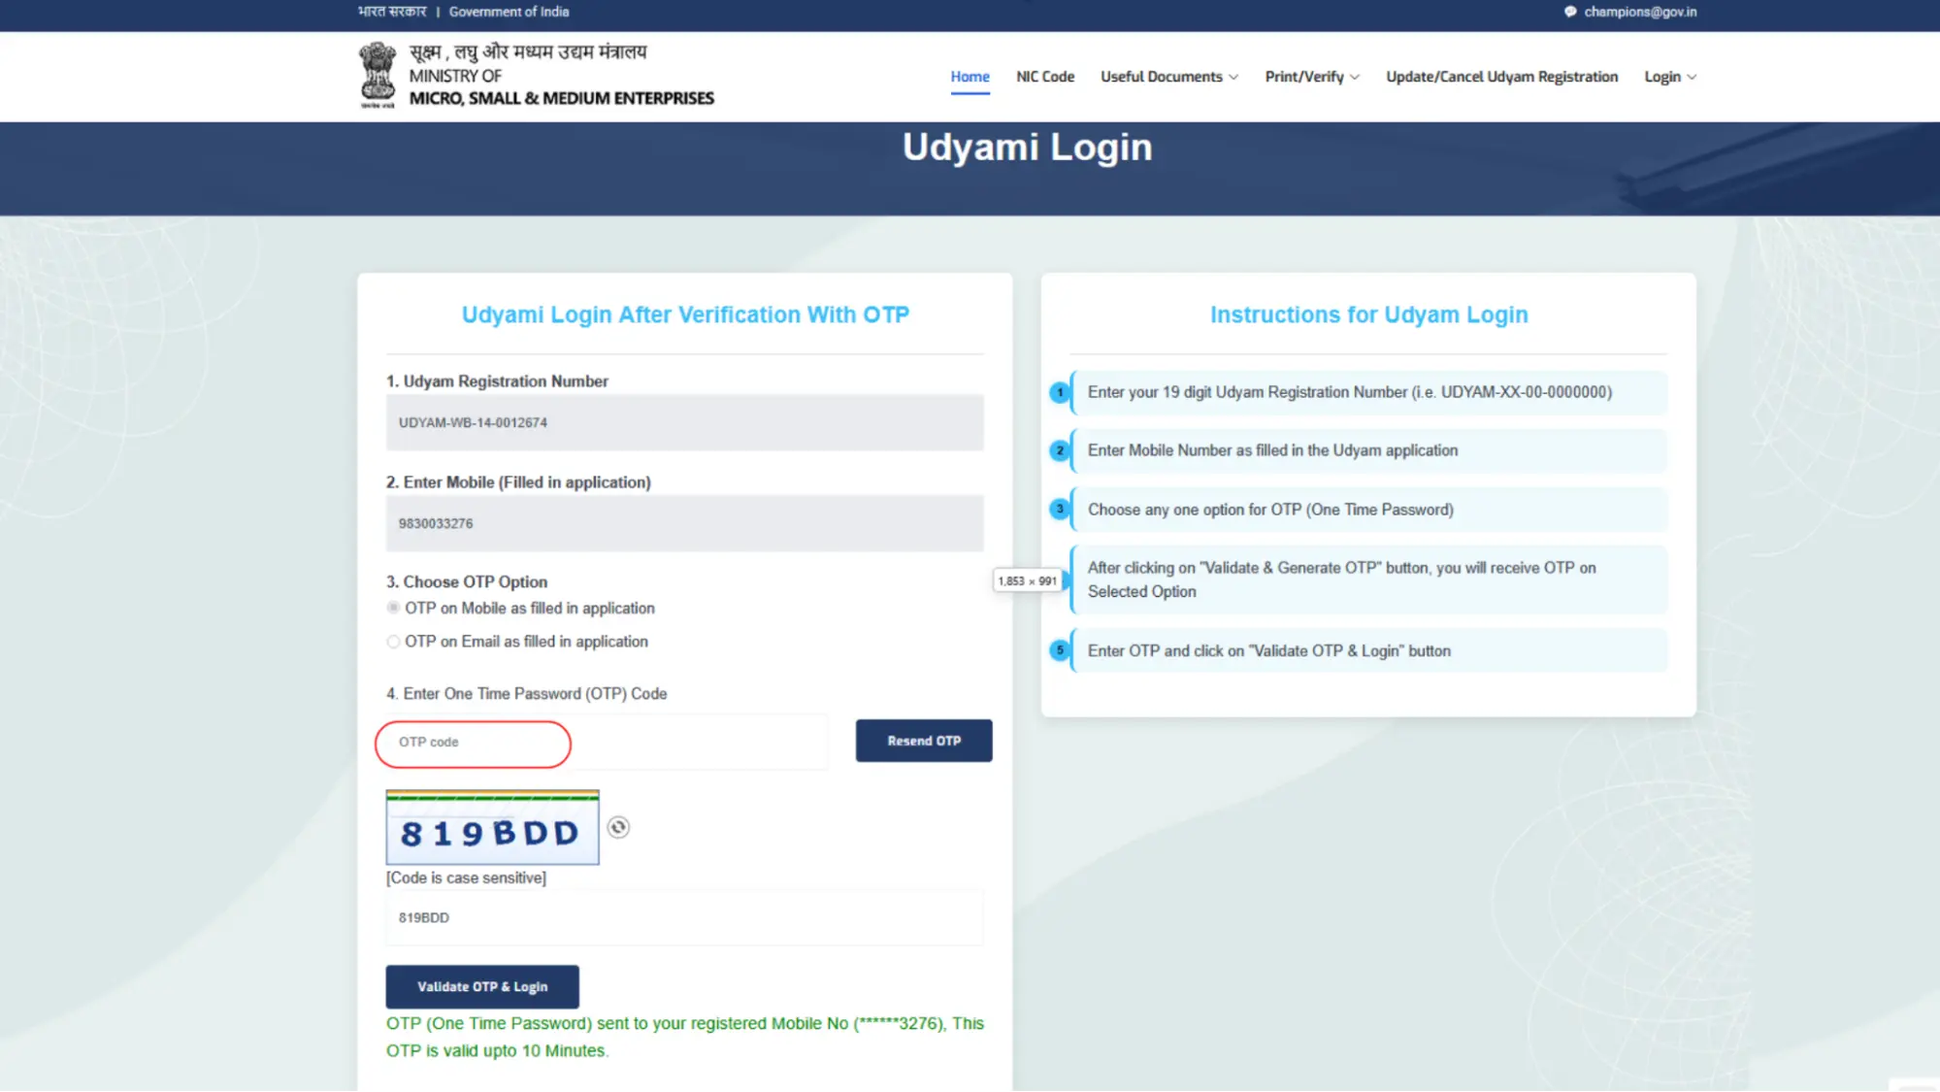Go to the Home menu item
This screenshot has height=1092, width=1940.
tap(970, 77)
